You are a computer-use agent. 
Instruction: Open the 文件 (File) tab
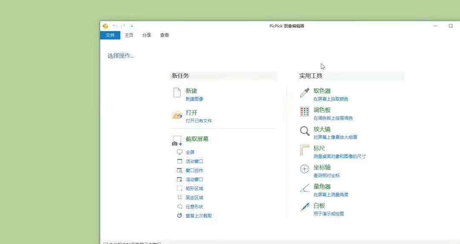point(110,35)
